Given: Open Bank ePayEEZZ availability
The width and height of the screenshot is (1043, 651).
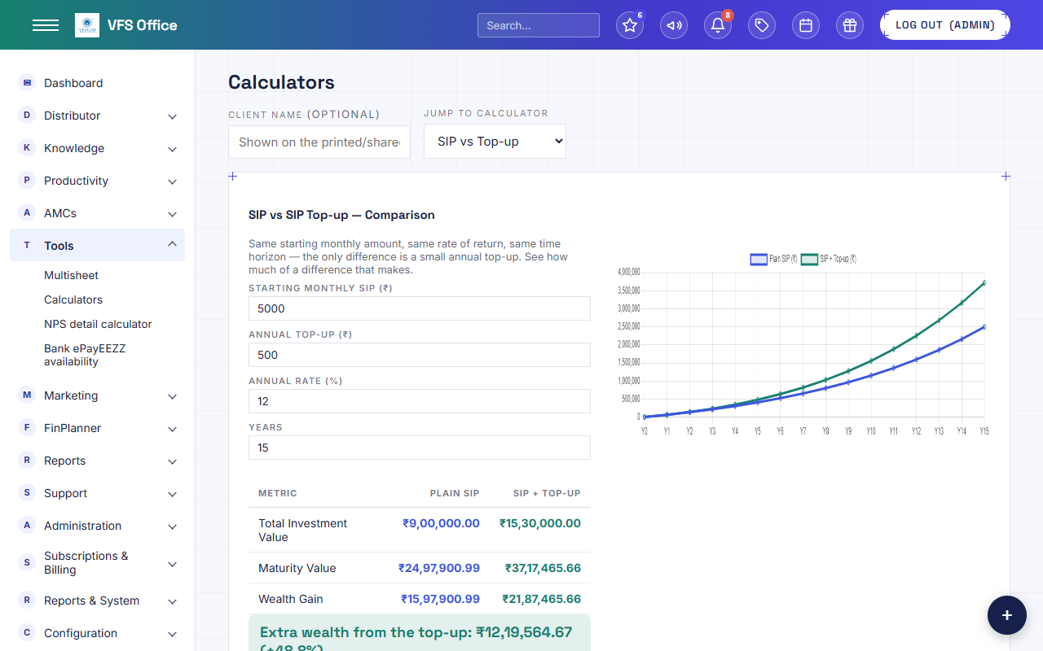Looking at the screenshot, I should click(85, 355).
